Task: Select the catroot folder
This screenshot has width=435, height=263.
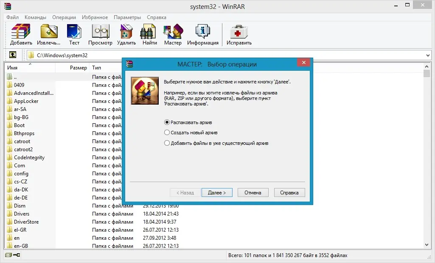Action: (x=22, y=141)
